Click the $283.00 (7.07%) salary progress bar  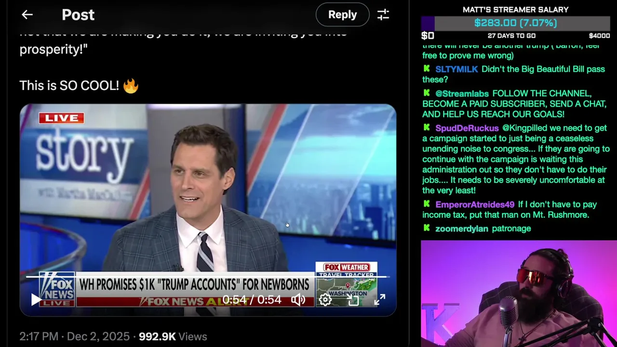pyautogui.click(x=515, y=23)
